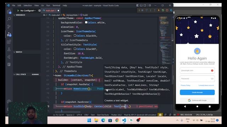The image size is (227, 127).
Task: Click the editor minimap
Action: coord(165,40)
